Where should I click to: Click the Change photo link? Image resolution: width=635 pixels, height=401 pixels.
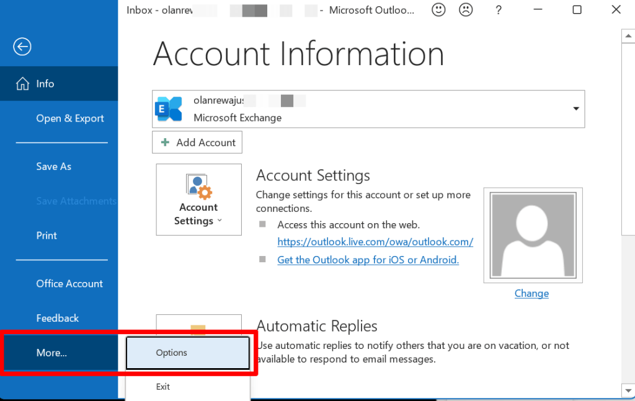point(531,293)
